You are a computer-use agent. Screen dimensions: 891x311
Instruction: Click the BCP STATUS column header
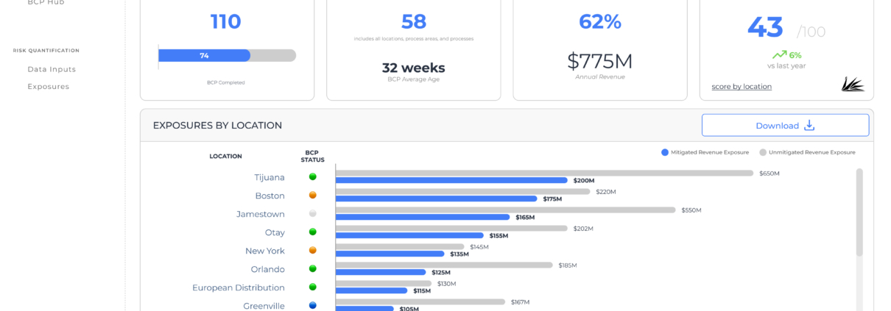coord(312,156)
